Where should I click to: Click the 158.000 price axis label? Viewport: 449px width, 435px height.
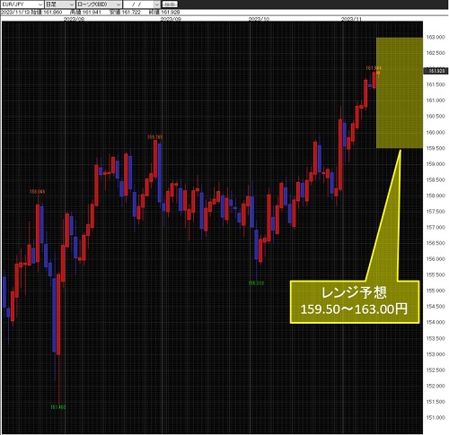pyautogui.click(x=436, y=196)
